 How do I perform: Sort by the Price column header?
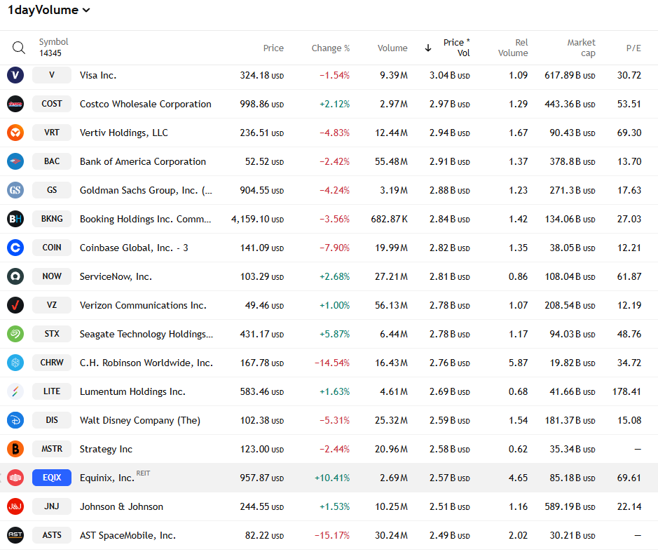273,48
